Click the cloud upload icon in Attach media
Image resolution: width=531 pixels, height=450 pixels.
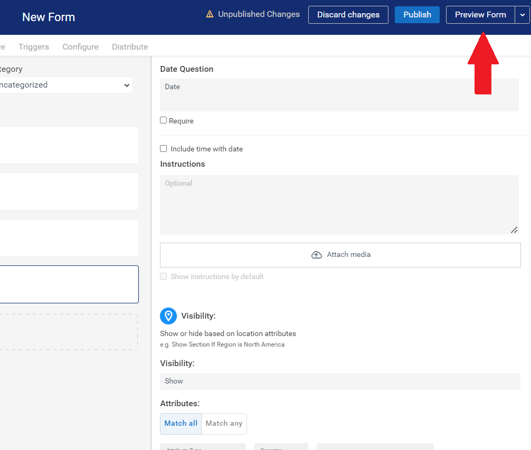317,255
